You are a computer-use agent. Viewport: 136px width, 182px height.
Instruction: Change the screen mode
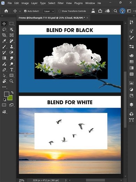tap(11, 105)
